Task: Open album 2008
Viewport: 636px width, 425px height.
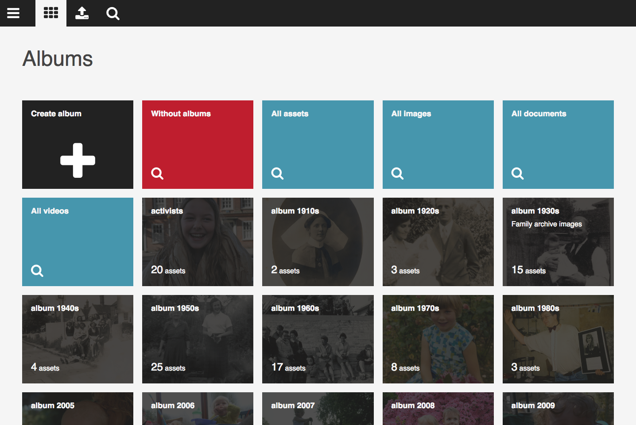Action: point(438,409)
